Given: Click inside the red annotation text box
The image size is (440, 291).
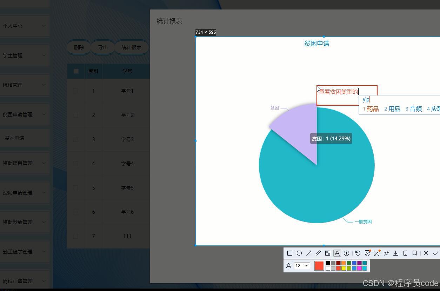Looking at the screenshot, I should (x=347, y=95).
